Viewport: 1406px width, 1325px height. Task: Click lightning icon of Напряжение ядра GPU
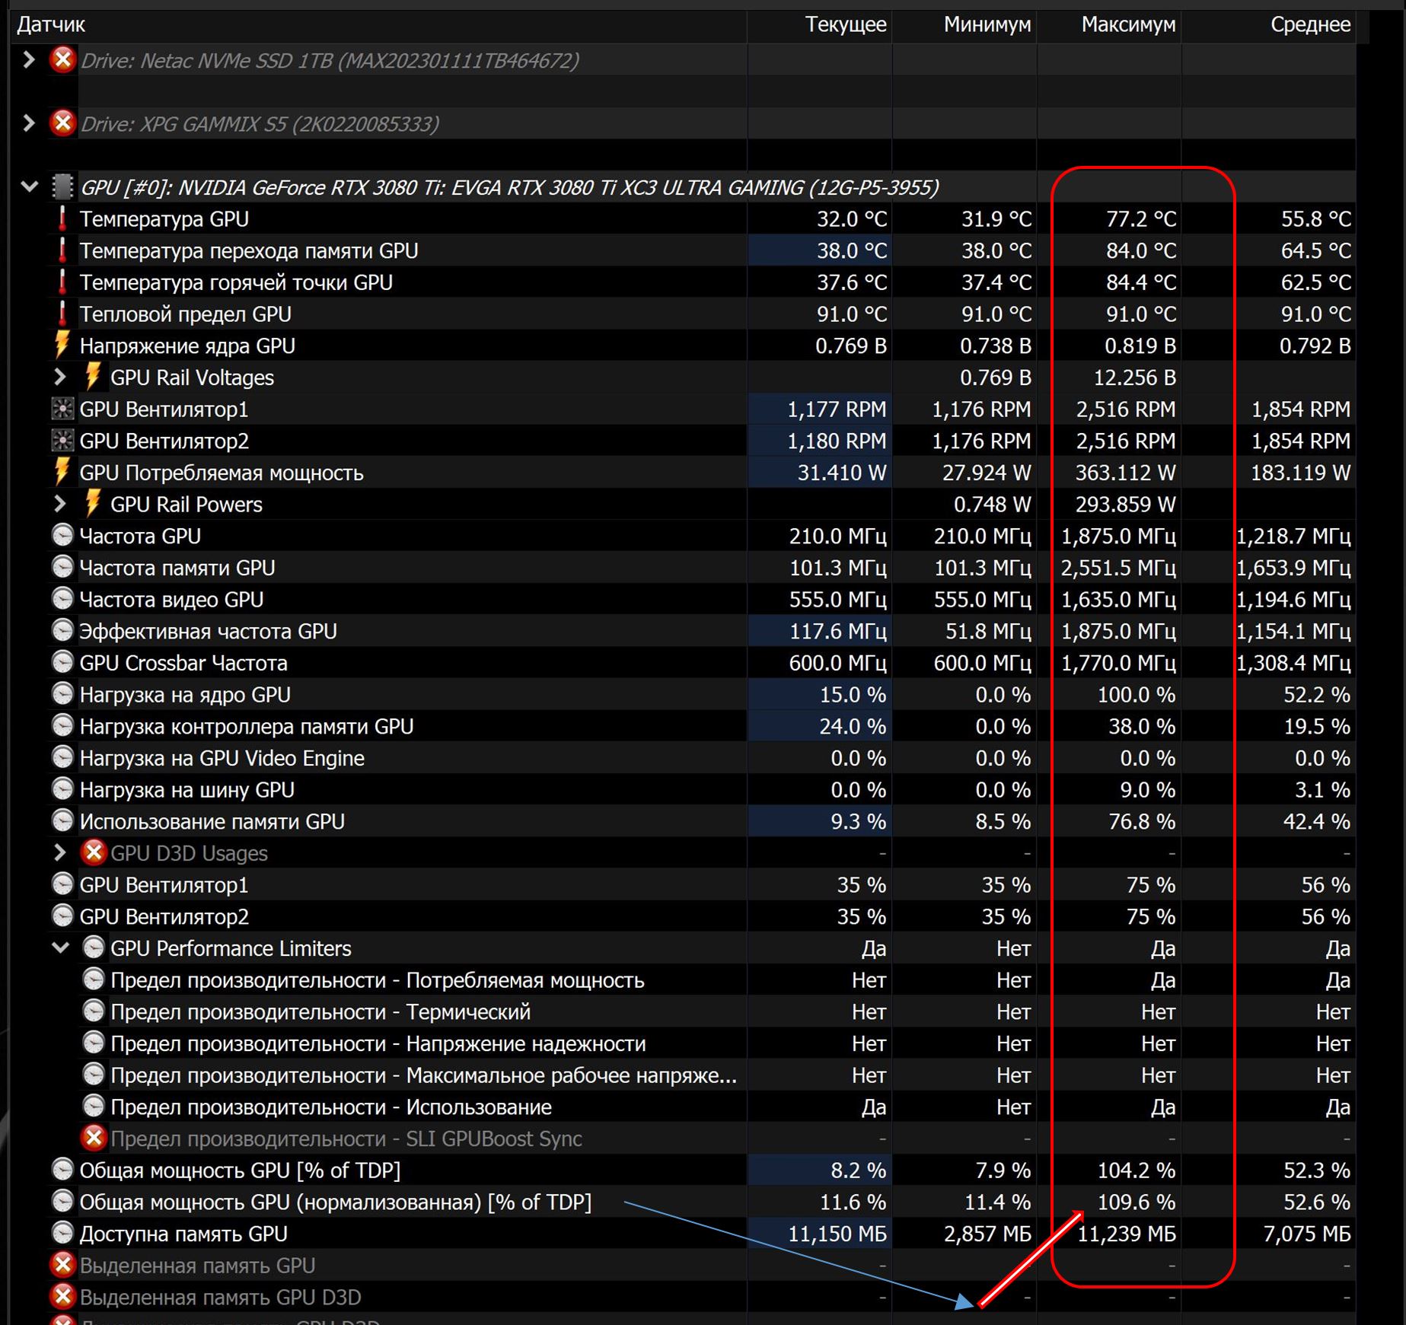[x=62, y=345]
